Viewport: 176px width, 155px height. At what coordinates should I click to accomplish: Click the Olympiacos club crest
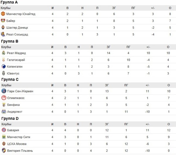pyautogui.click(x=4, y=98)
